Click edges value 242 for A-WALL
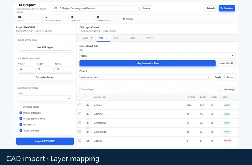The width and height of the screenshot is (252, 165). (202, 105)
